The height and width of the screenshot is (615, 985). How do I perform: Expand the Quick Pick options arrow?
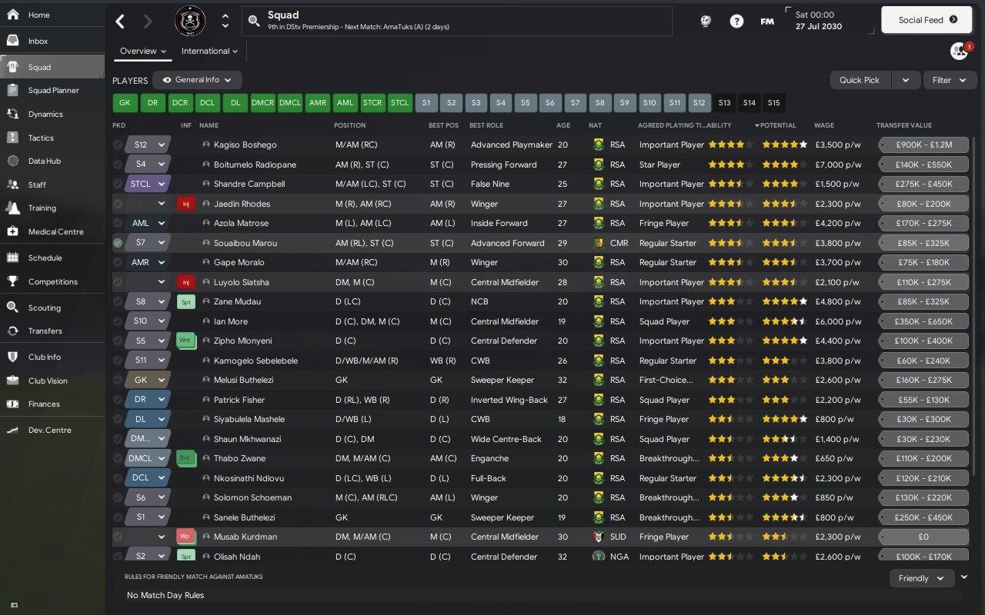[x=906, y=80]
